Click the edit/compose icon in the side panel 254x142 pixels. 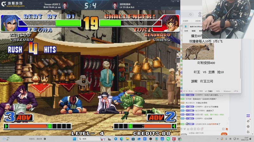tap(248, 132)
